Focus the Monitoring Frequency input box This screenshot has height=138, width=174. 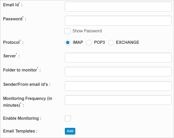pos(118,100)
